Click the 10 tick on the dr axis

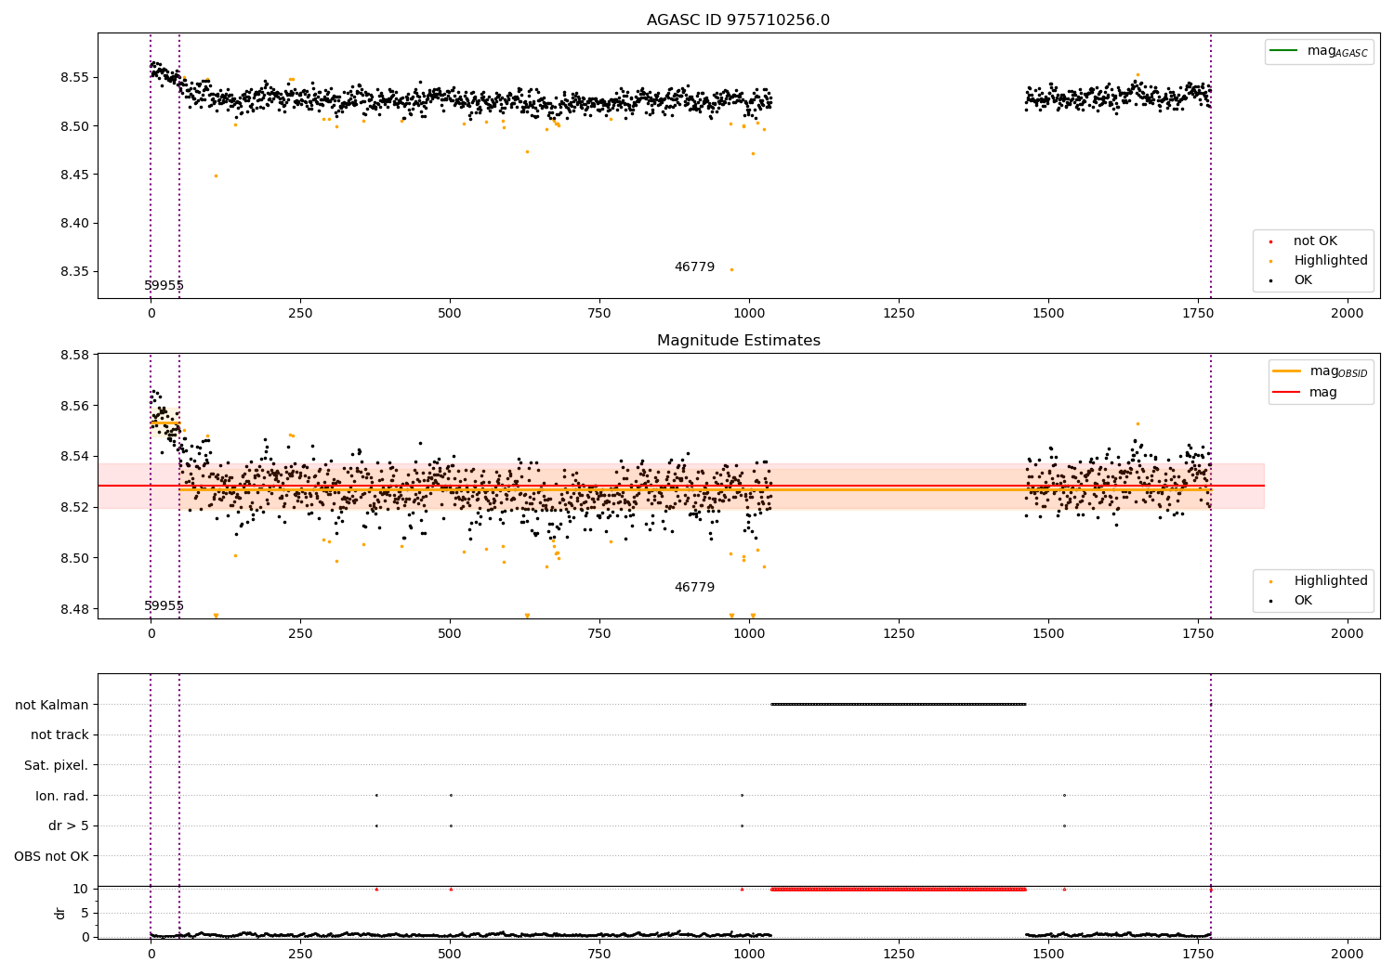click(80, 890)
